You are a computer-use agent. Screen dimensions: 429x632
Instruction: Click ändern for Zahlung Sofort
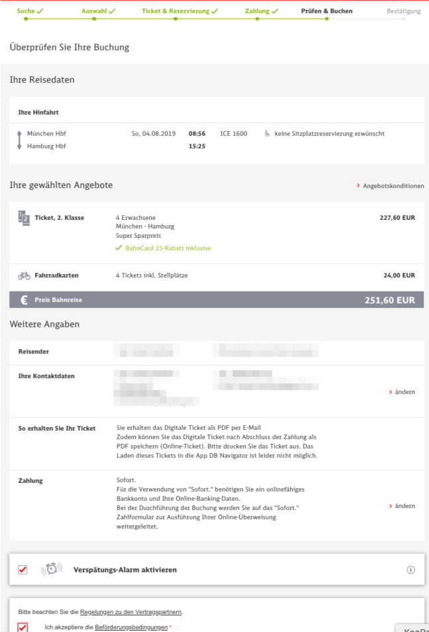402,506
